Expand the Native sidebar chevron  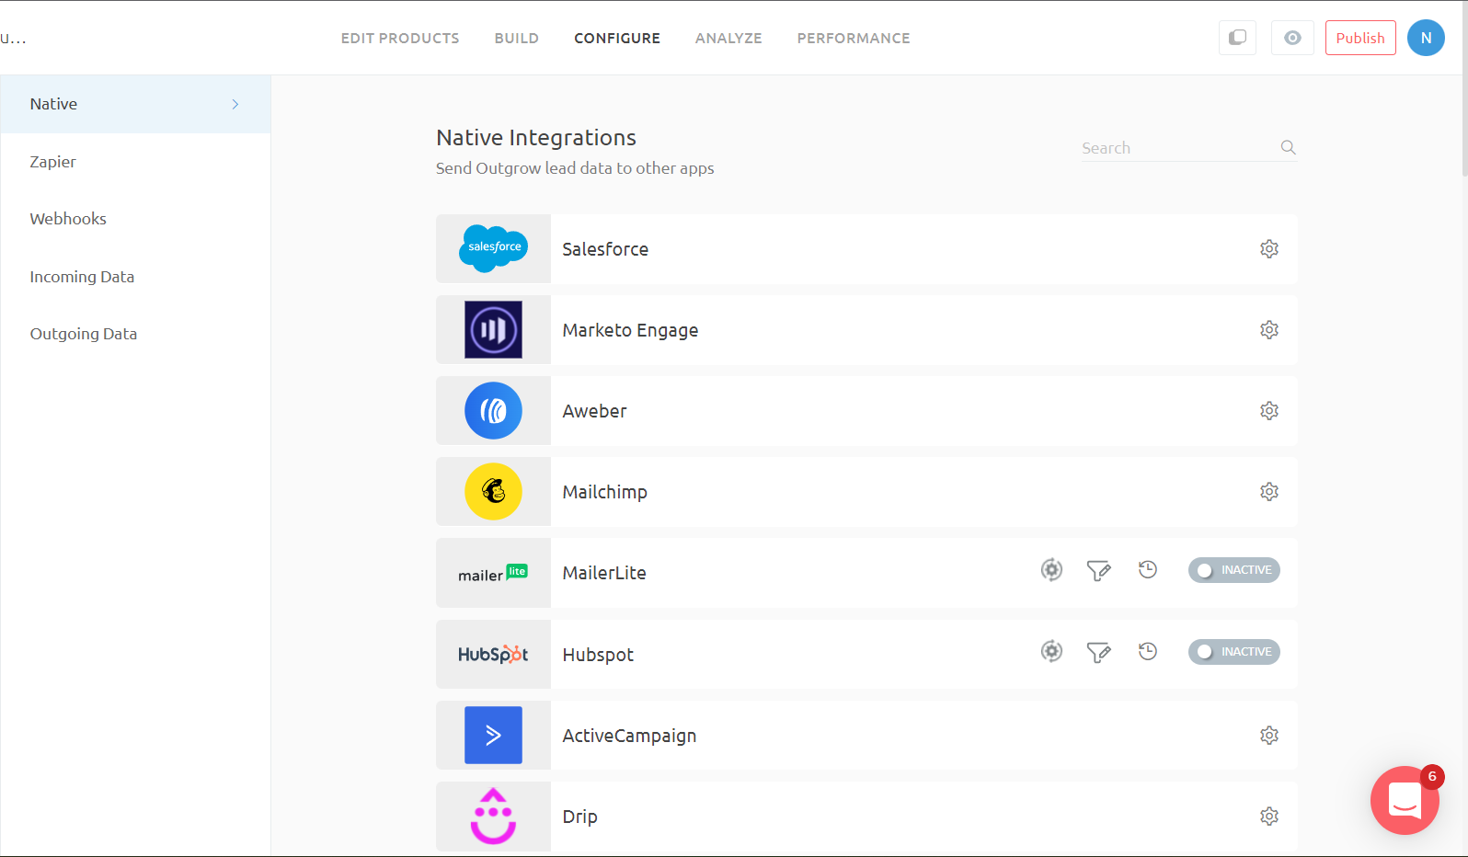coord(235,105)
